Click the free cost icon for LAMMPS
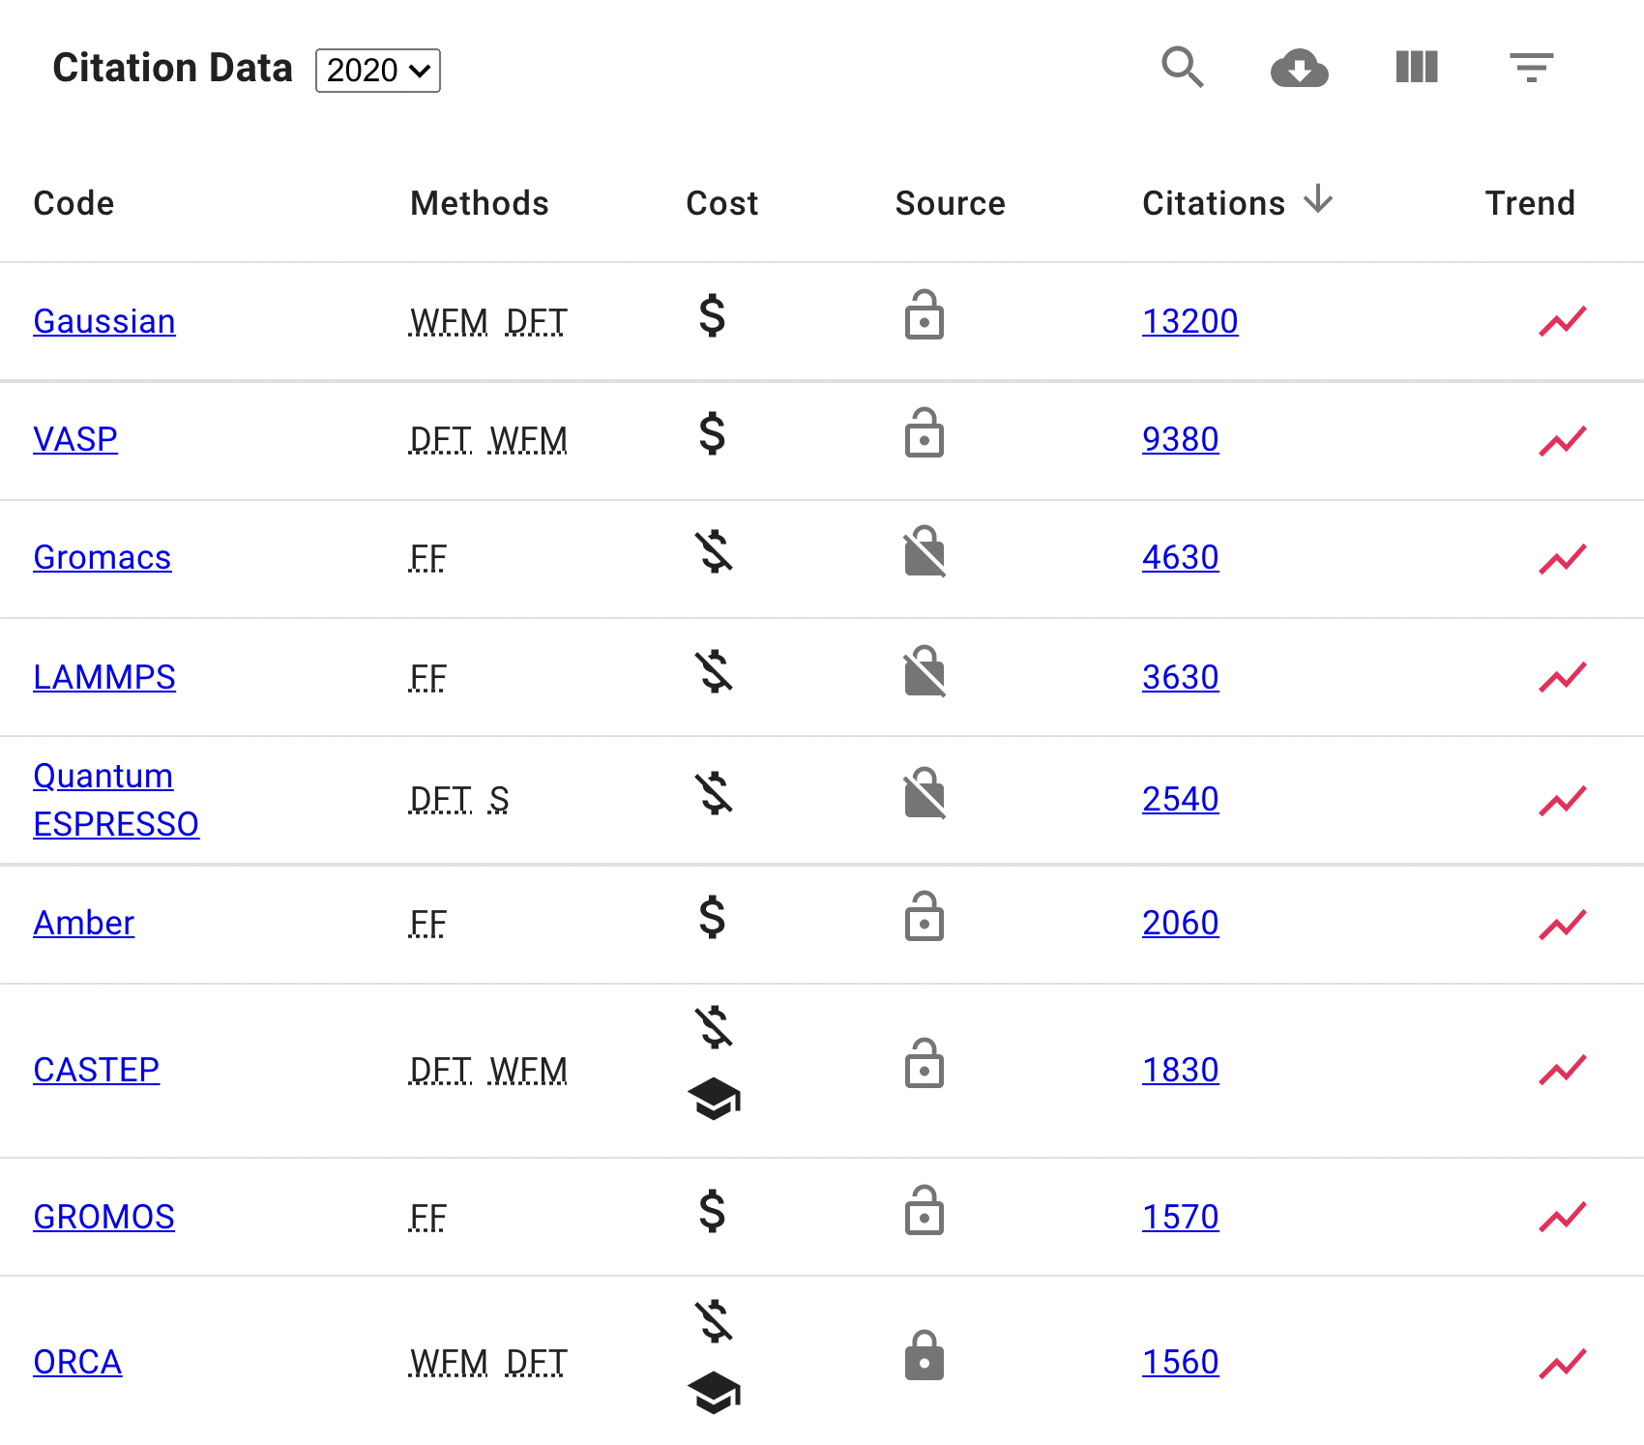 pyautogui.click(x=715, y=671)
